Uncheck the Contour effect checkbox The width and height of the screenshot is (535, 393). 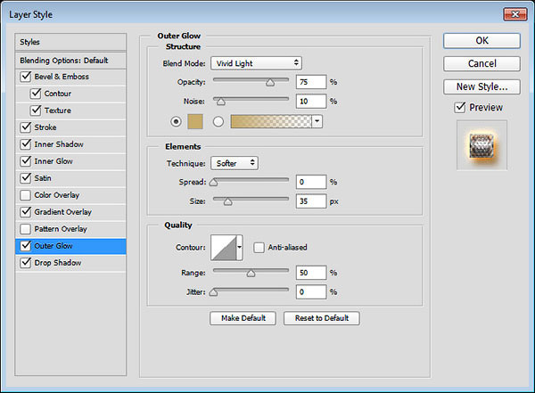click(36, 94)
